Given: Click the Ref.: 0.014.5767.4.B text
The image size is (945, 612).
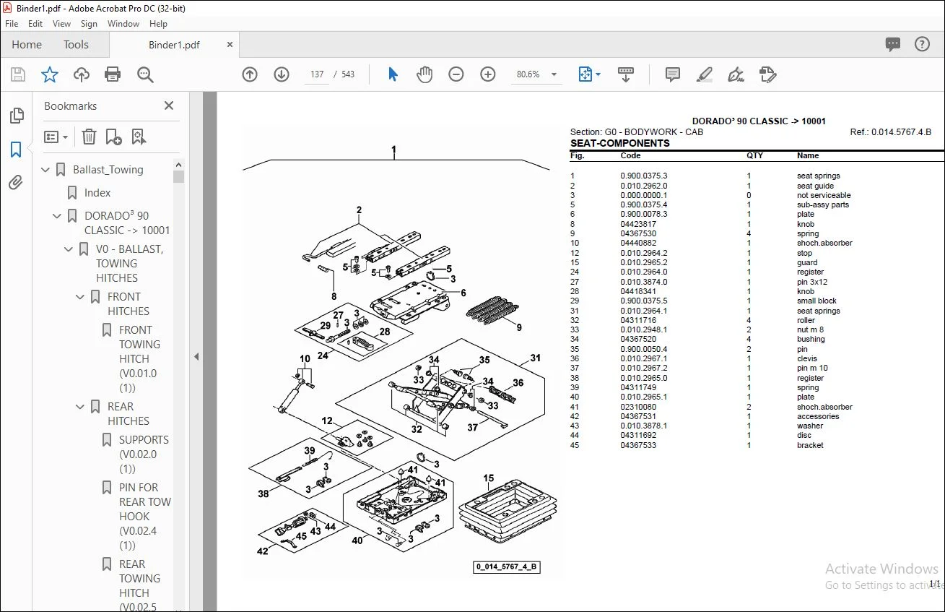Looking at the screenshot, I should (x=891, y=132).
